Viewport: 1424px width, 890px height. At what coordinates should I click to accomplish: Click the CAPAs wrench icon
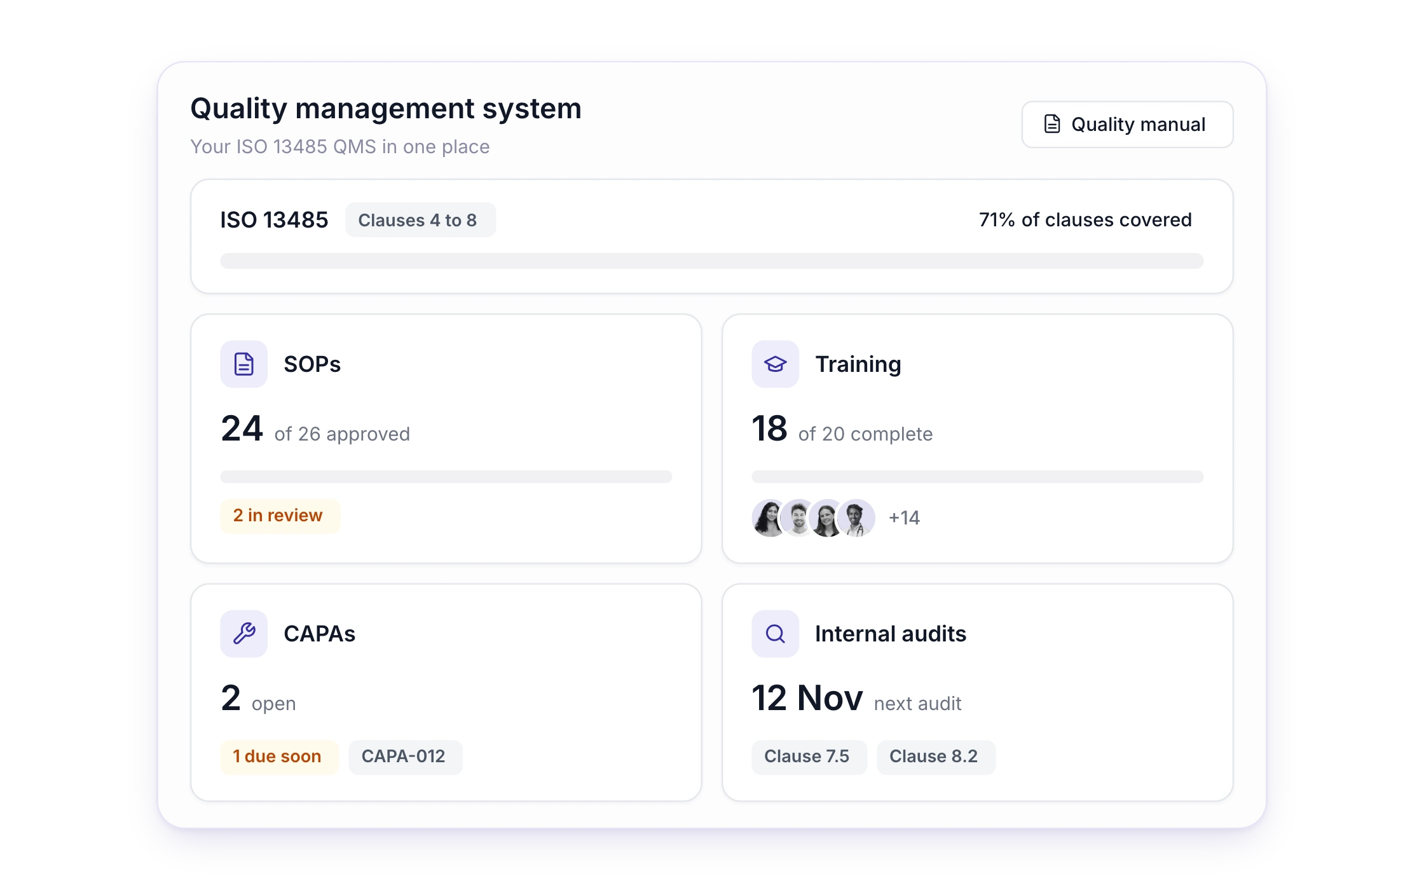coord(244,634)
